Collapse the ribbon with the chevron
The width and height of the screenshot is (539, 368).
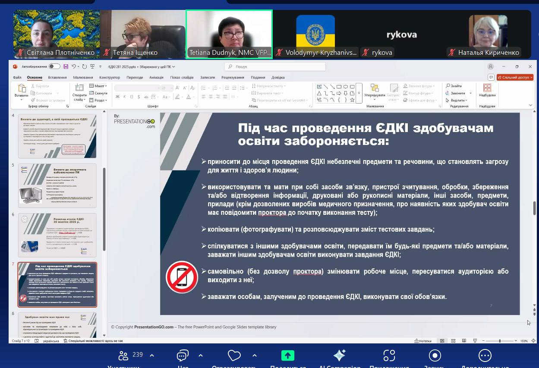click(x=531, y=106)
